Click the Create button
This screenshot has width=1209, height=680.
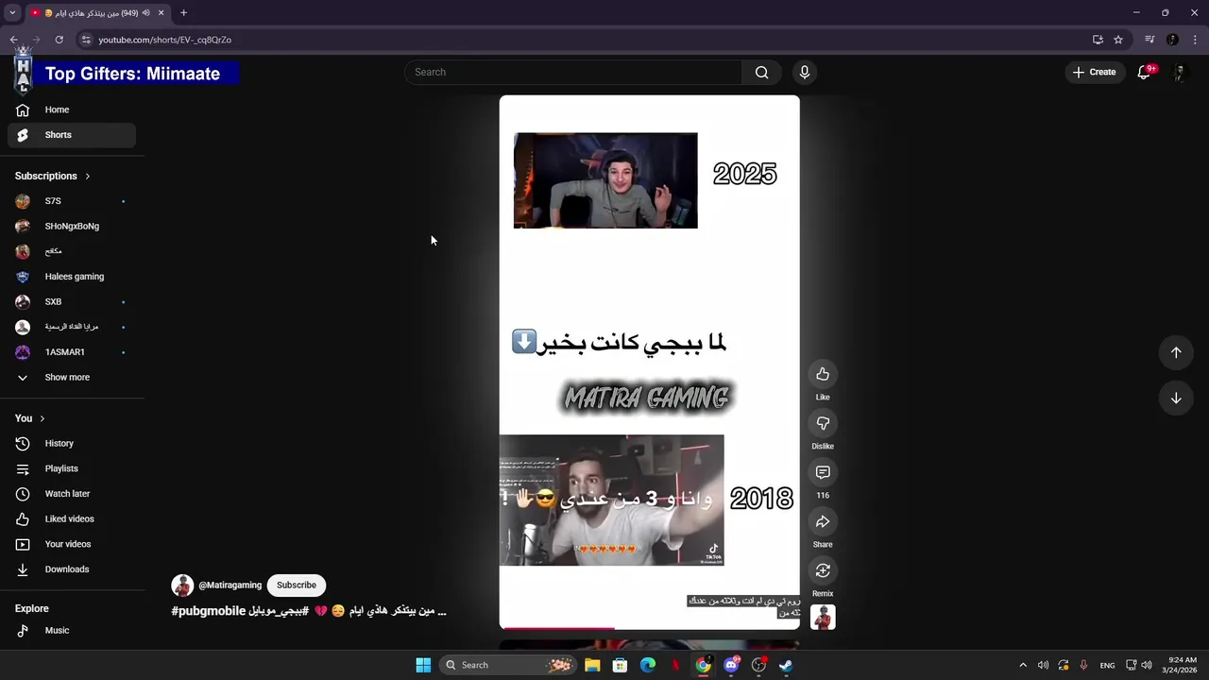pos(1094,72)
